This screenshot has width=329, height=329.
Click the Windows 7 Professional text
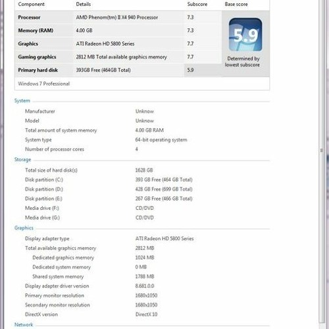(44, 84)
